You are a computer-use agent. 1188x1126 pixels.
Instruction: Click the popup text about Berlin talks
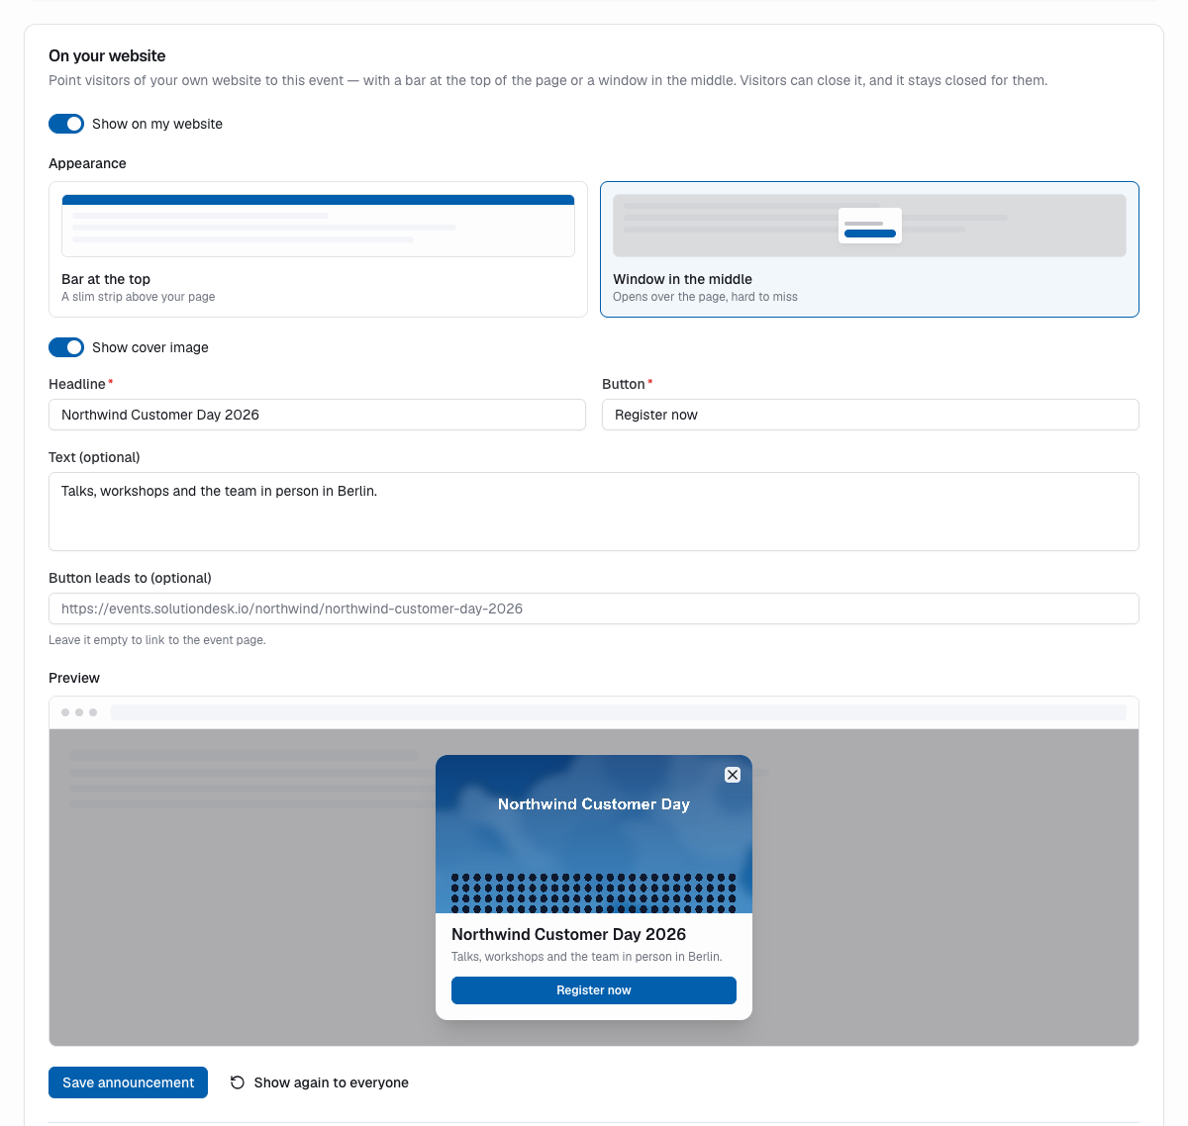[x=587, y=957]
